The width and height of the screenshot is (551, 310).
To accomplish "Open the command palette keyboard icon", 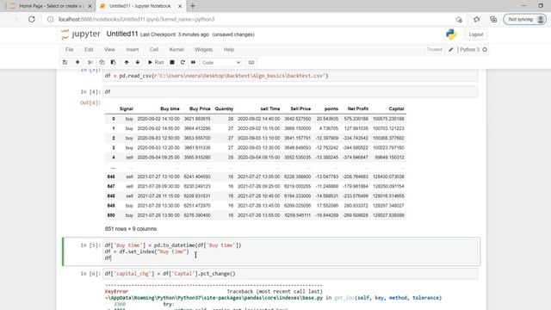I will pos(251,62).
